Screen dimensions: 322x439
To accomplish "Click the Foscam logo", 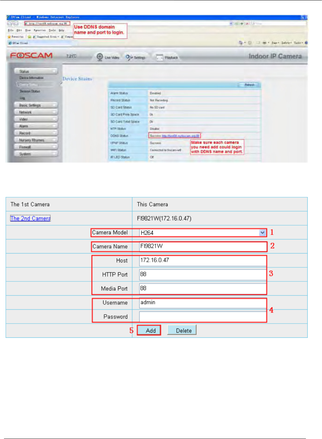I will 31,56.
